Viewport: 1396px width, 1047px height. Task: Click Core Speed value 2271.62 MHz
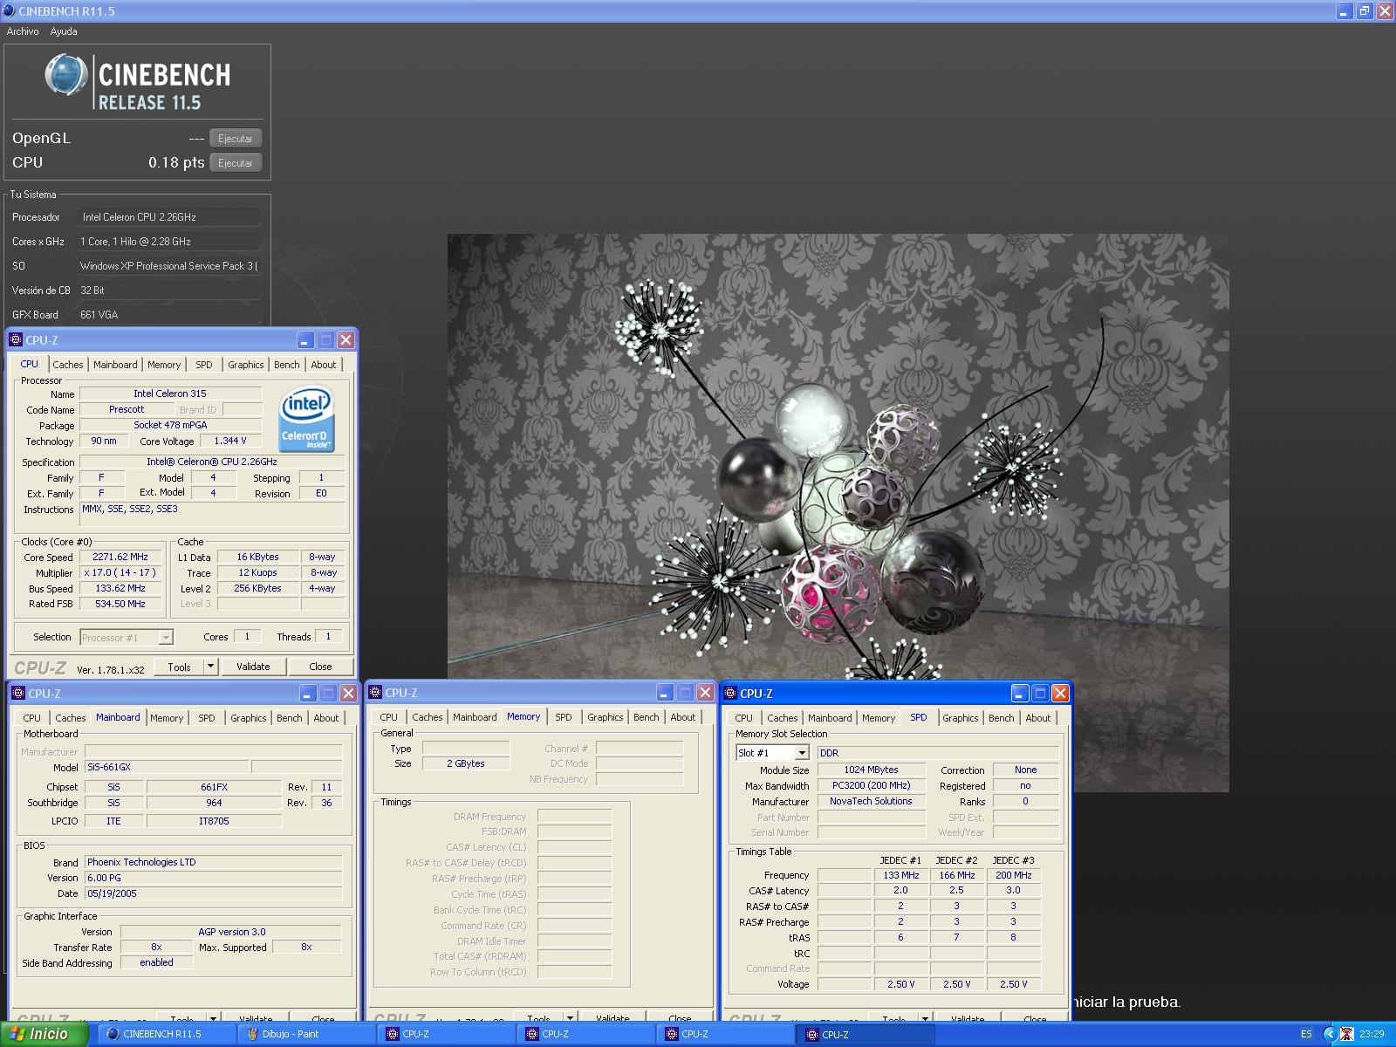tap(120, 557)
